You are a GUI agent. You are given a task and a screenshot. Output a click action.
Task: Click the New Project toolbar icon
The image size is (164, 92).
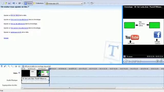pyautogui.click(x=3, y=3)
